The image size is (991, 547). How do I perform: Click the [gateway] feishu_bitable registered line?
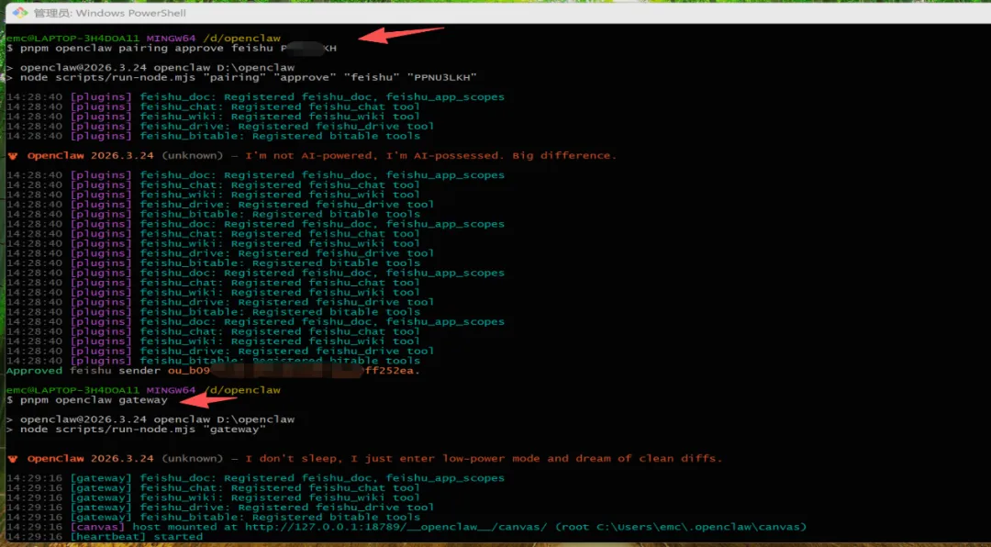point(213,518)
